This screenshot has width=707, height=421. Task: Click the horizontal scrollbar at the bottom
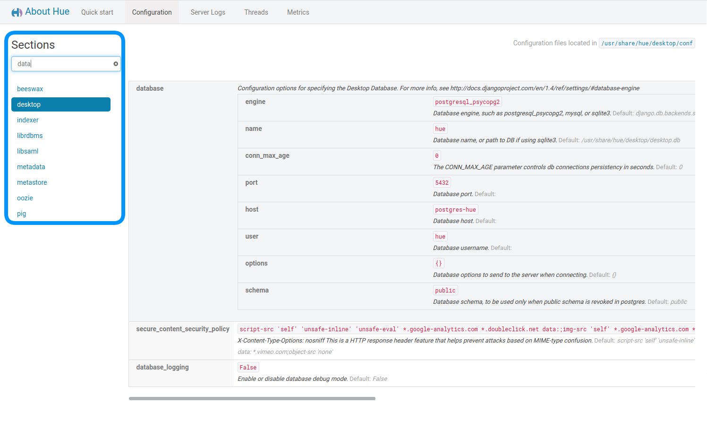click(x=252, y=399)
